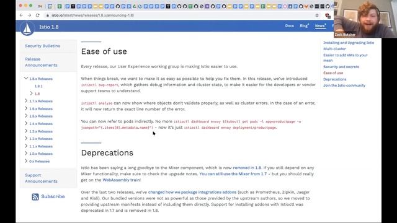Click the Zack Butcher video thumbnail
The height and width of the screenshot is (223, 397).
point(365,19)
